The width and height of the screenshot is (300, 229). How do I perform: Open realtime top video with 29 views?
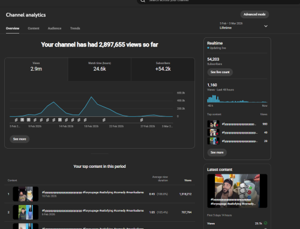coord(237,141)
